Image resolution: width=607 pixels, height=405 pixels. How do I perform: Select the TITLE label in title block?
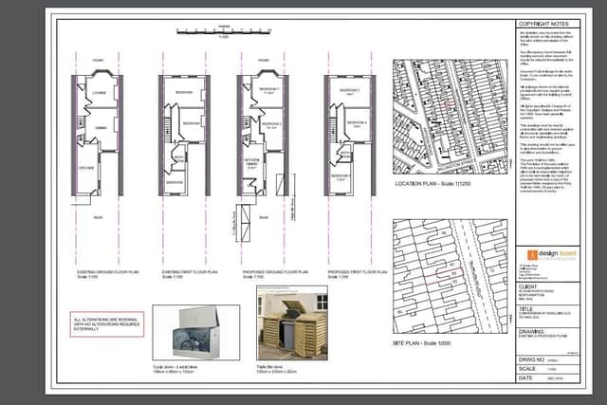tap(525, 309)
